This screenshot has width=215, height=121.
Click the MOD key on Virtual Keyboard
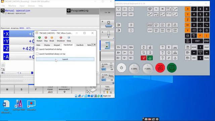tap(118, 14)
